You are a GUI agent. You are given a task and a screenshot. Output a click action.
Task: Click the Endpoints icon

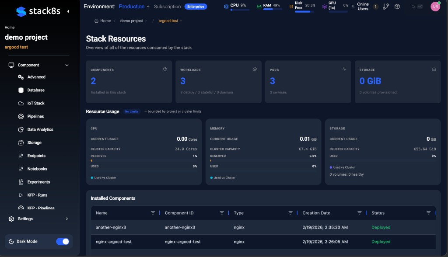pyautogui.click(x=21, y=156)
